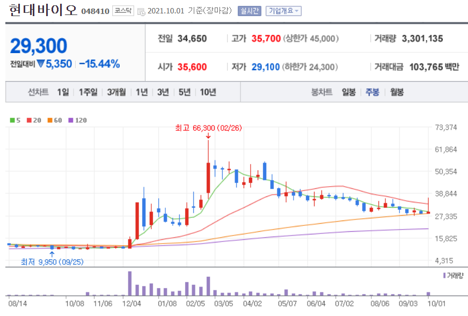Click the 선차트 section label
Image resolution: width=468 pixels, height=316 pixels.
click(38, 92)
